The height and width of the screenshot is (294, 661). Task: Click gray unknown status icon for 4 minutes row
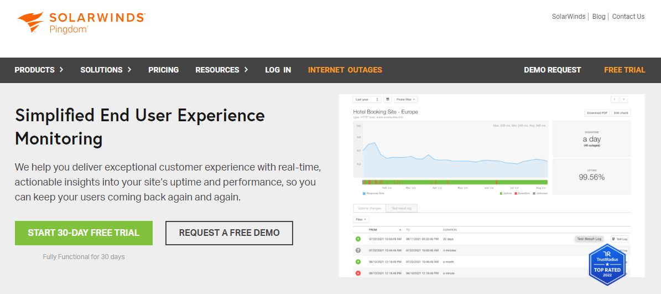coord(358,251)
